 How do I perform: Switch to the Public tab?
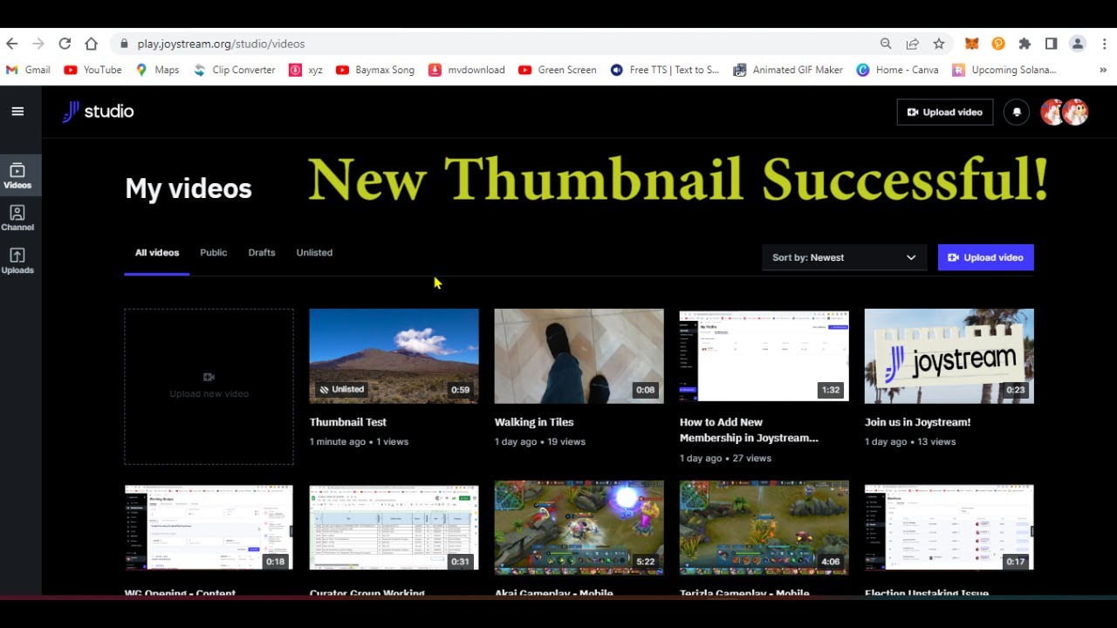coord(213,253)
